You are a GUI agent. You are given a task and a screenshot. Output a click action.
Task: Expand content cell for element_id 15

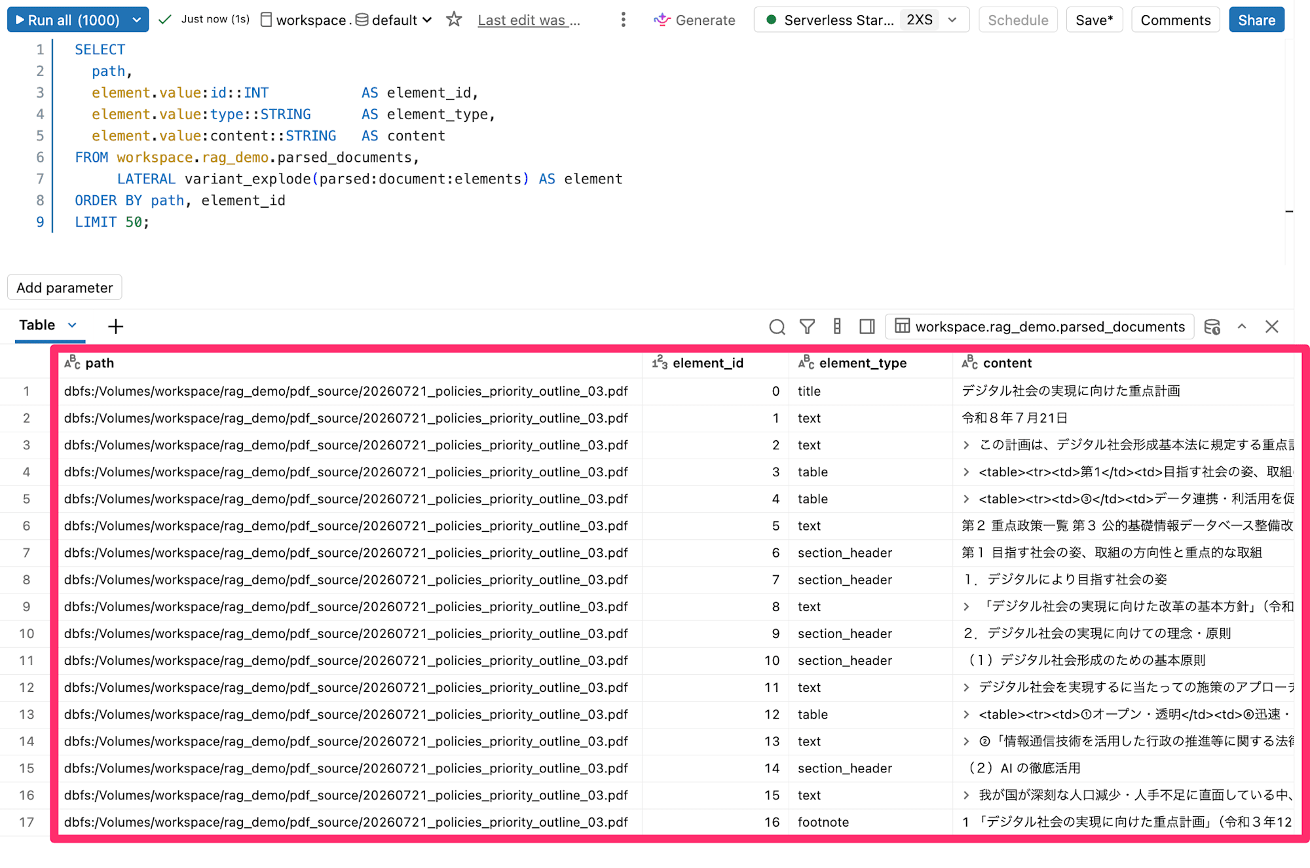[966, 795]
